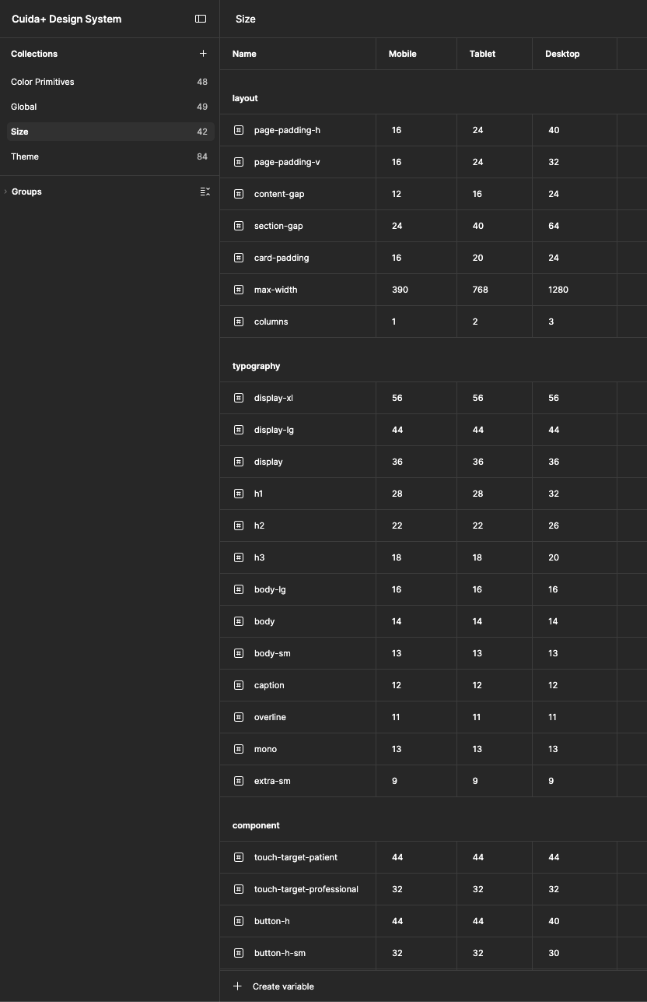Click number type icon for button-h-sm
Image resolution: width=647 pixels, height=1002 pixels.
[239, 953]
